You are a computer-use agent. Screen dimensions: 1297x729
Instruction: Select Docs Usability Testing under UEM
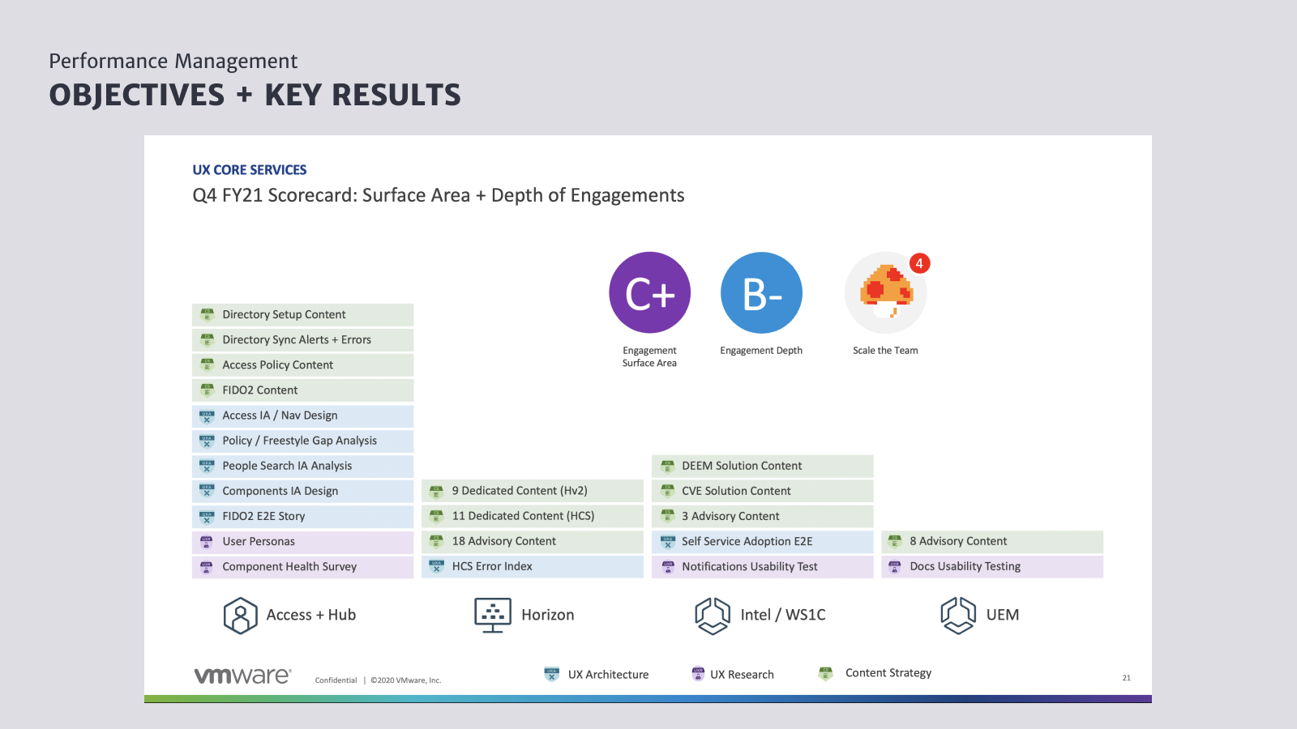[991, 567]
